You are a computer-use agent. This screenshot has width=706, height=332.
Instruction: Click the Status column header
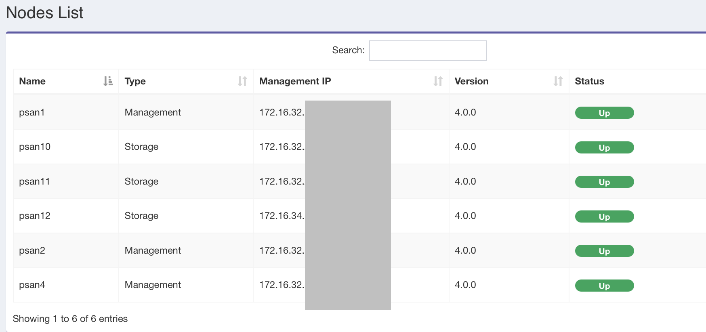[589, 81]
